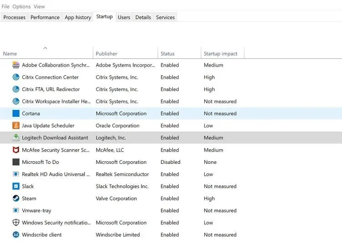
Task: Open the File menu
Action: pos(5,6)
